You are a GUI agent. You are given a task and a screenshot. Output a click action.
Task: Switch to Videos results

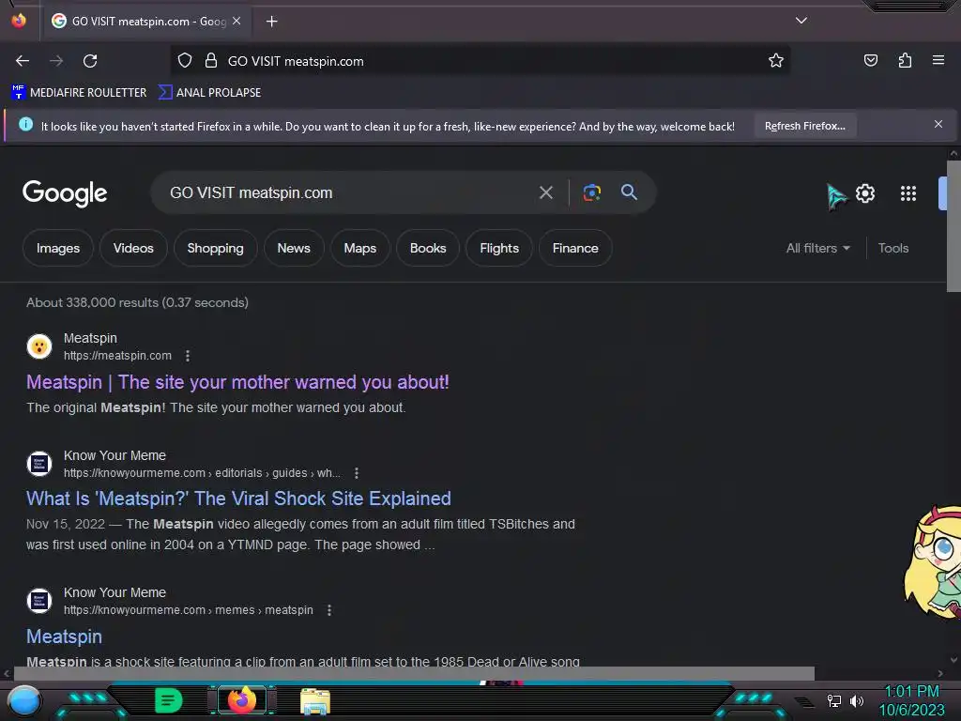(x=133, y=248)
